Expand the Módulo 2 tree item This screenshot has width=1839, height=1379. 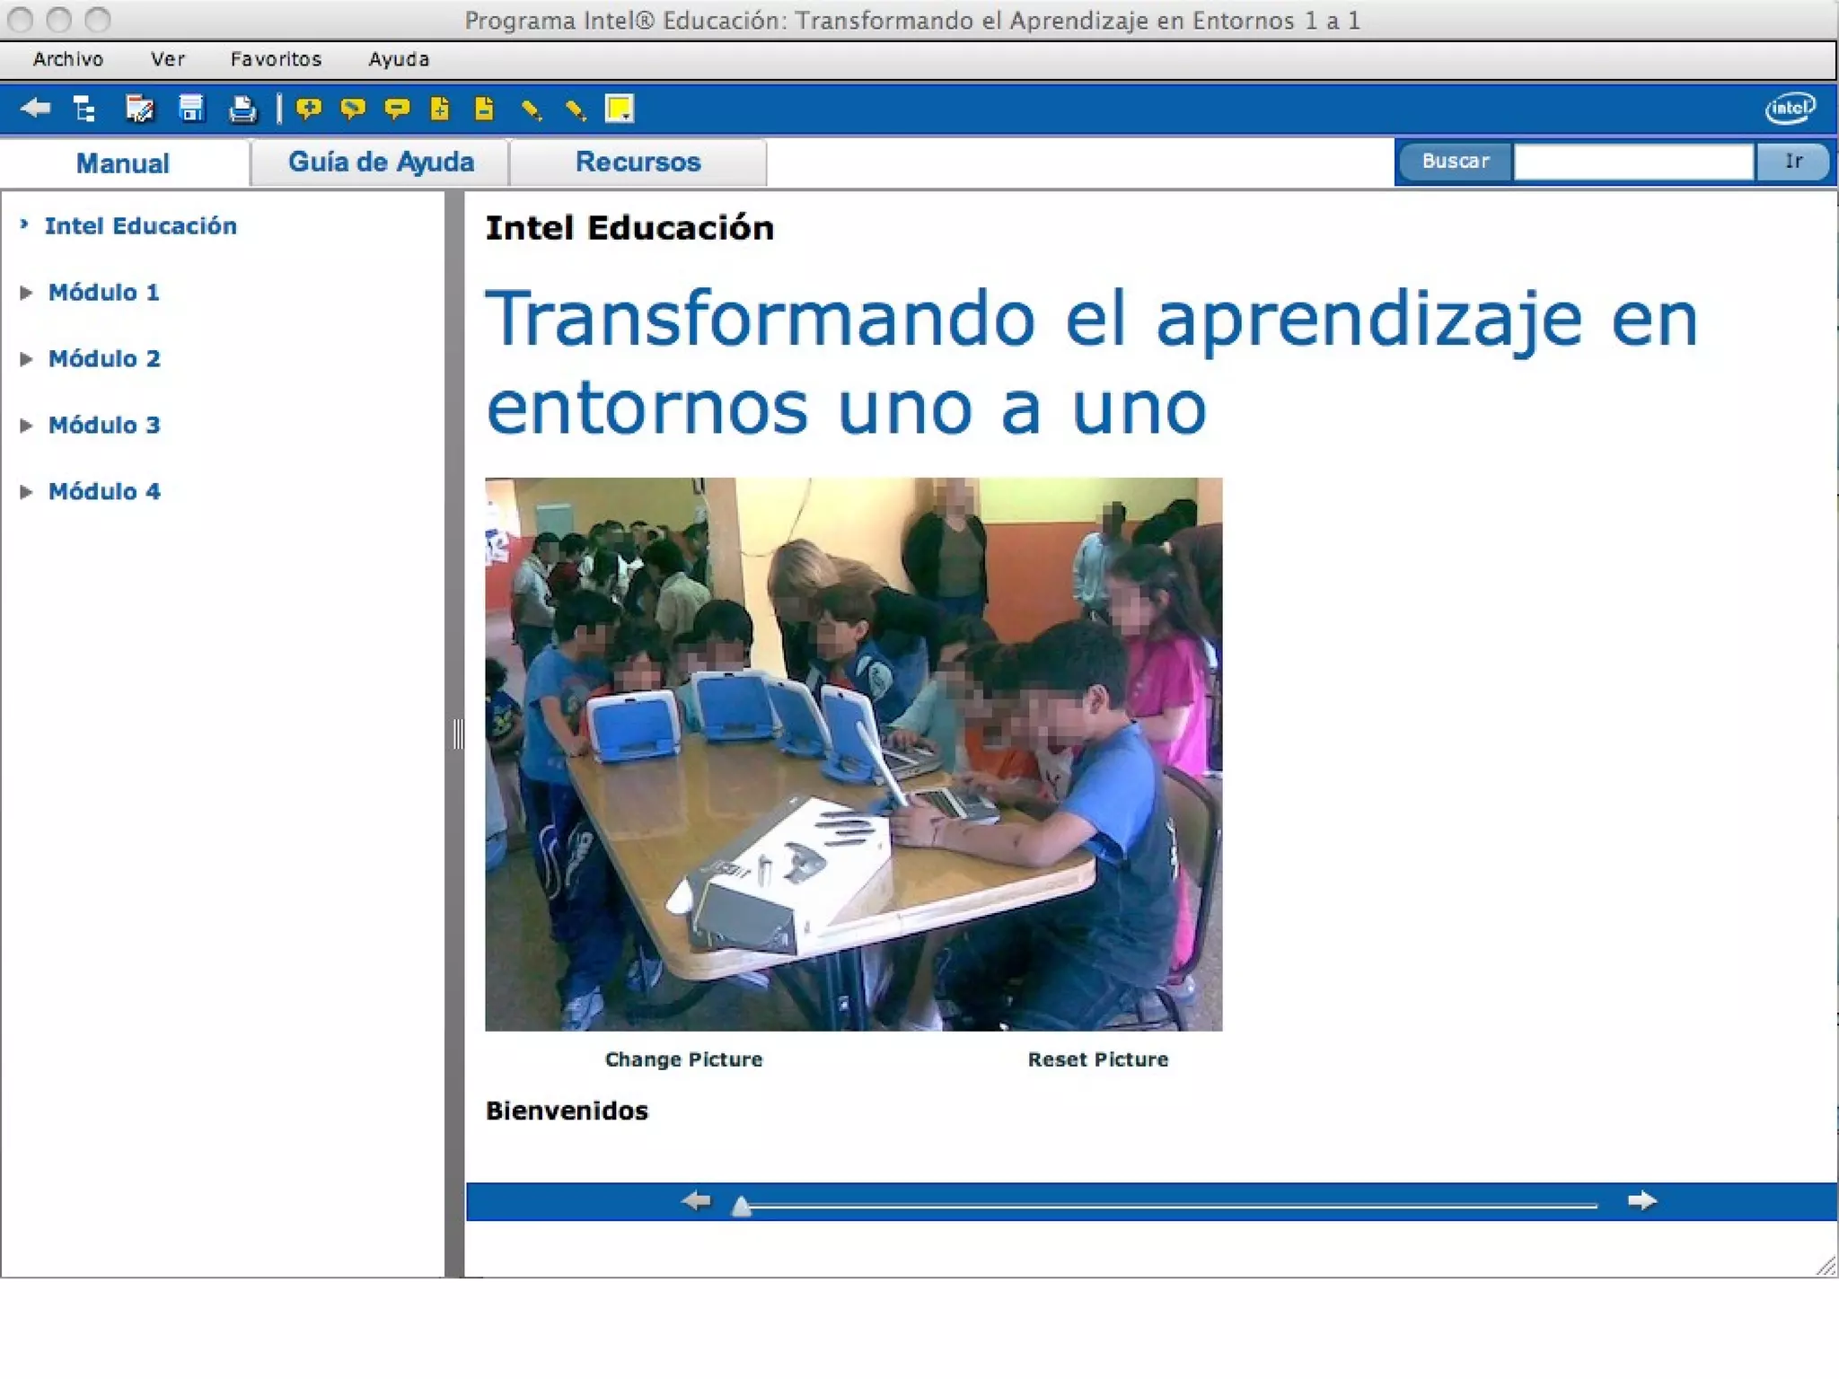click(x=26, y=359)
